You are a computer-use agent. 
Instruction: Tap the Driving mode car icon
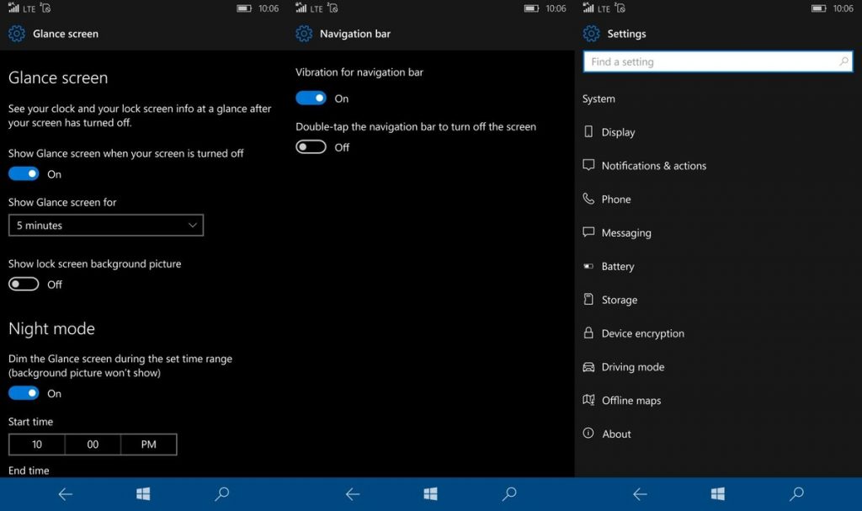coord(588,367)
